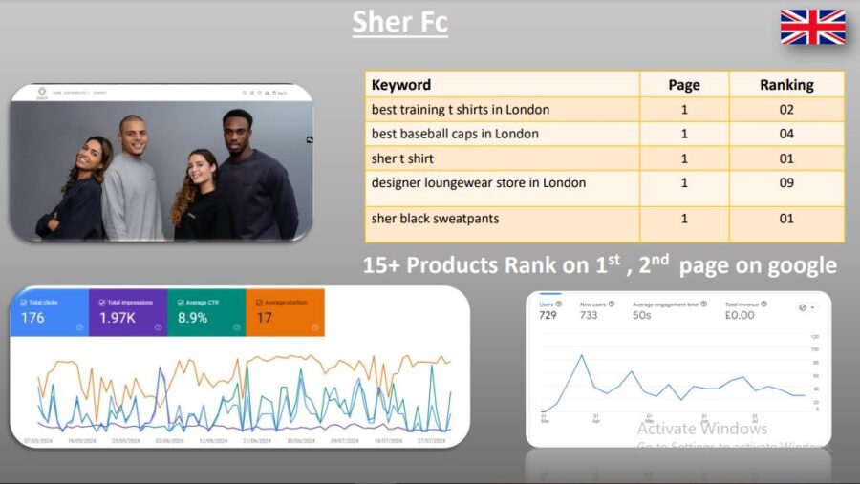Toggle the Average position checkbox
860x484 pixels.
259,303
